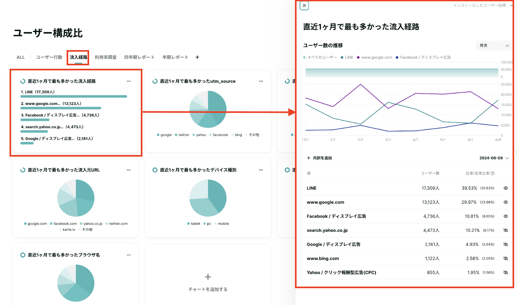Click 3. Facebook / ディスプレイ広告 entry in card

(x=60, y=115)
